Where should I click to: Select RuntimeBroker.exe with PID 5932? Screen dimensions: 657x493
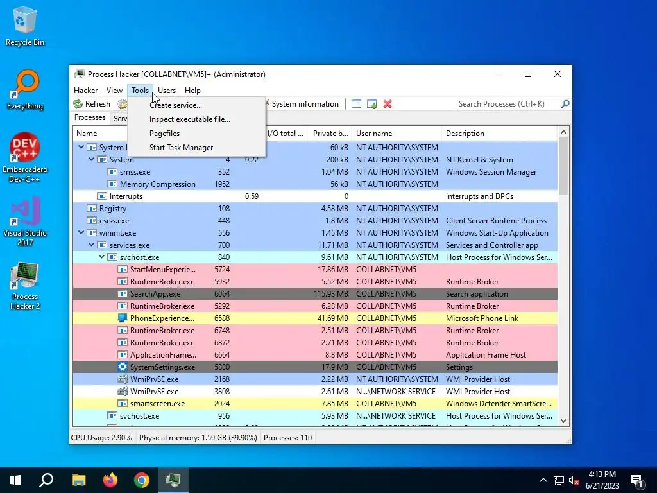314,281
